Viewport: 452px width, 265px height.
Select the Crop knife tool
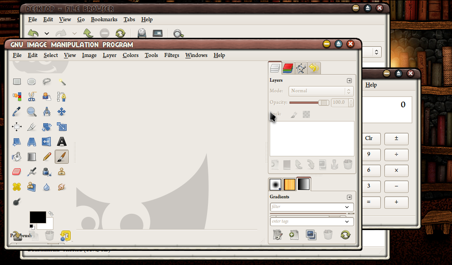tap(31, 127)
